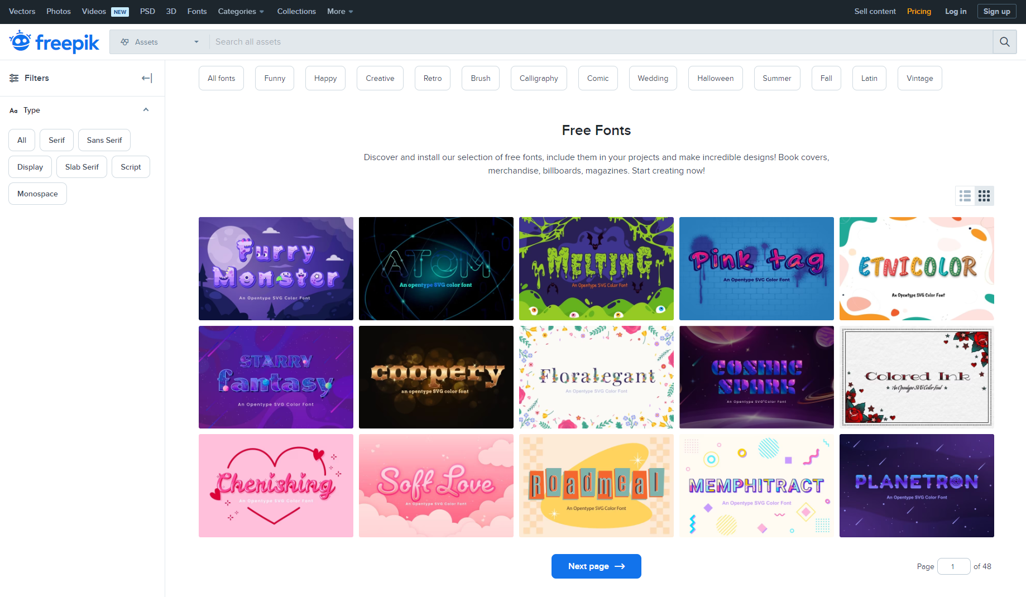1026x597 pixels.
Task: Switch to grid view icon
Action: 984,196
